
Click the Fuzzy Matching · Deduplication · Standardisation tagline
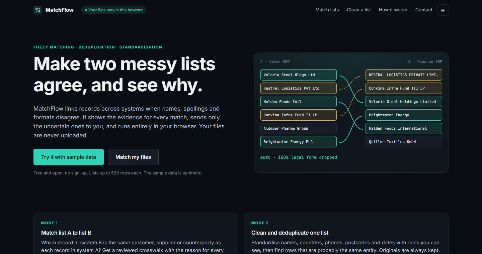click(x=98, y=47)
